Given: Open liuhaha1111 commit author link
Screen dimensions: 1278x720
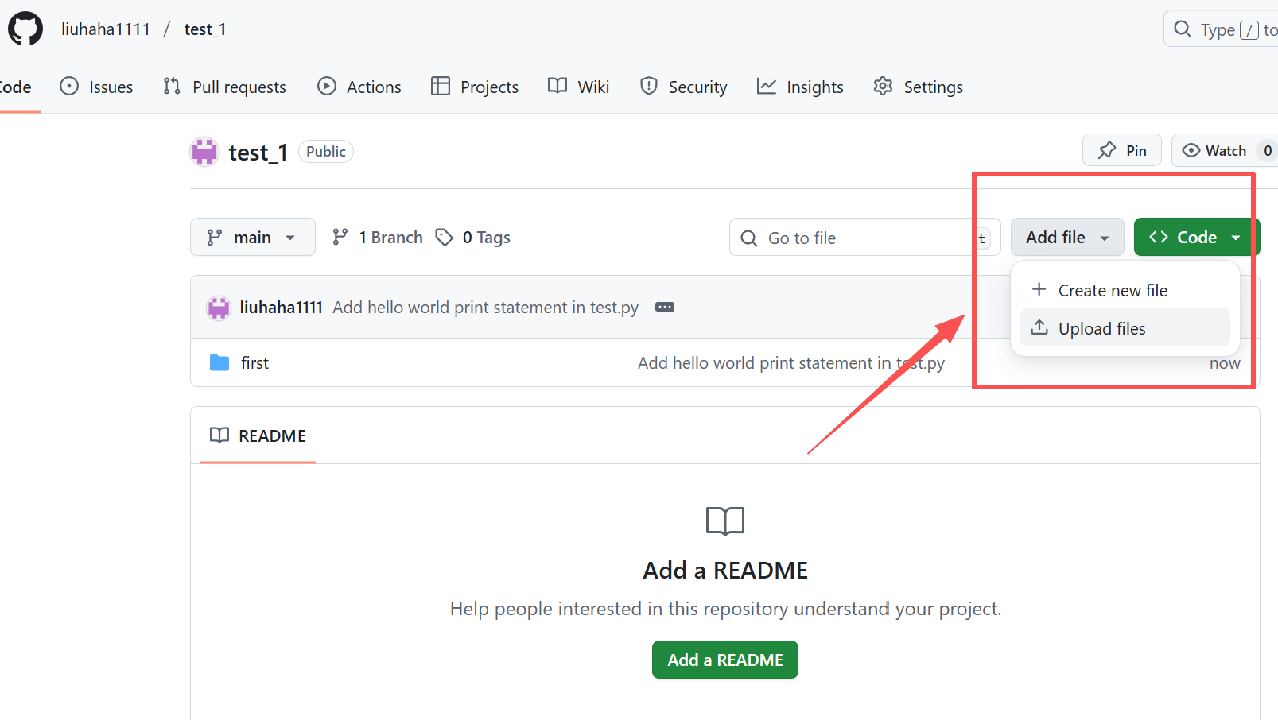Looking at the screenshot, I should pos(282,308).
